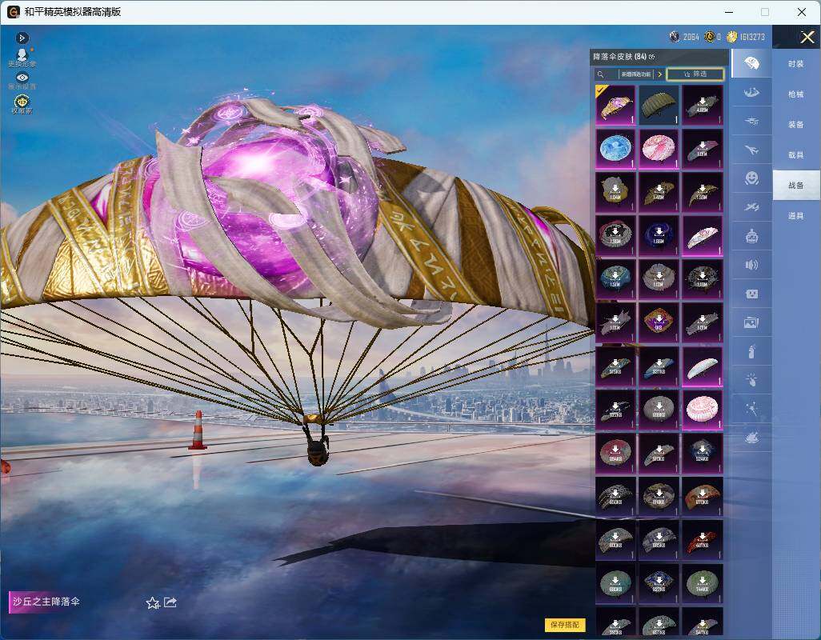Viewport: 821px width, 640px height.
Task: Favorite the skin with star icon
Action: pyautogui.click(x=153, y=603)
